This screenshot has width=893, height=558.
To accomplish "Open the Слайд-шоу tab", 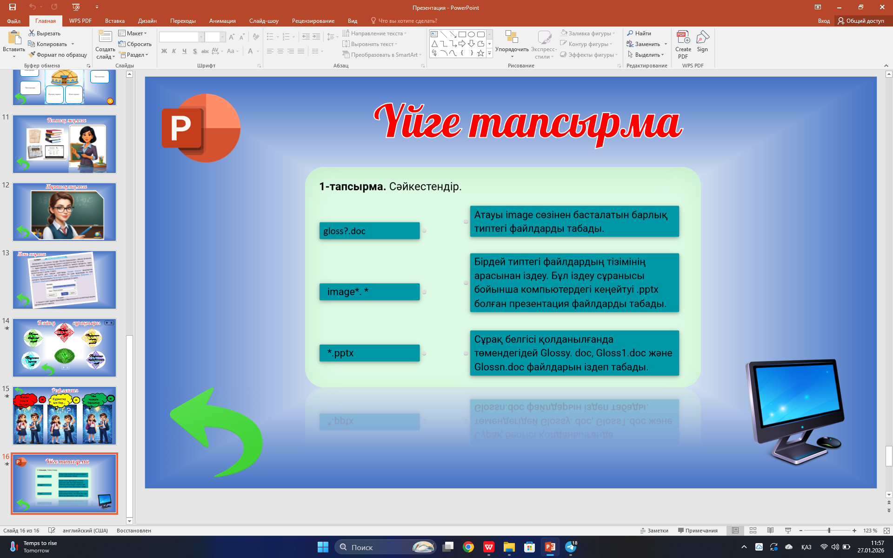I will coord(264,20).
